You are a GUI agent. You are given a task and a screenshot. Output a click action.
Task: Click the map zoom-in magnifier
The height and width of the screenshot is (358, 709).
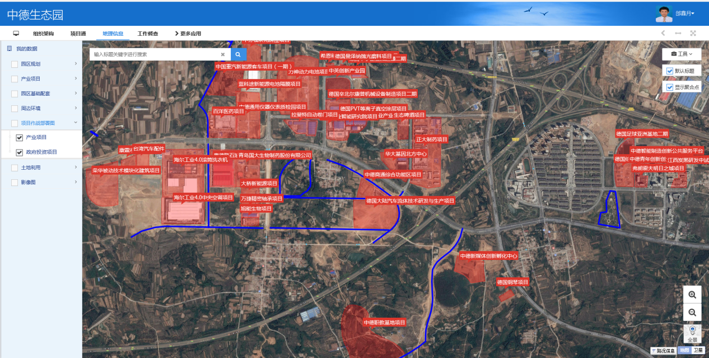coord(692,295)
